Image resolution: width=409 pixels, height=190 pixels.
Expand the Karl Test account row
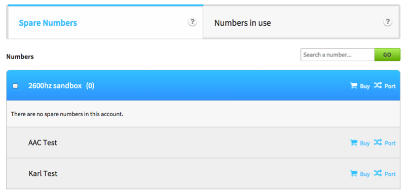203,173
